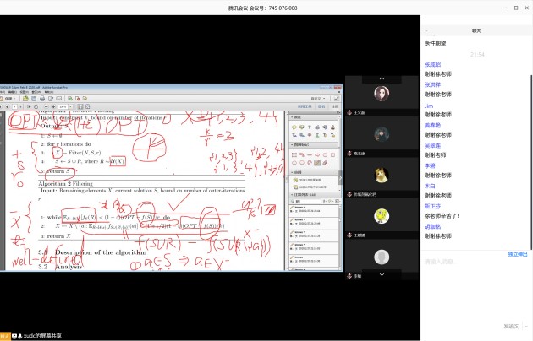Open the comment sort options dropdown
The width and height of the screenshot is (533, 341).
pyautogui.click(x=324, y=201)
